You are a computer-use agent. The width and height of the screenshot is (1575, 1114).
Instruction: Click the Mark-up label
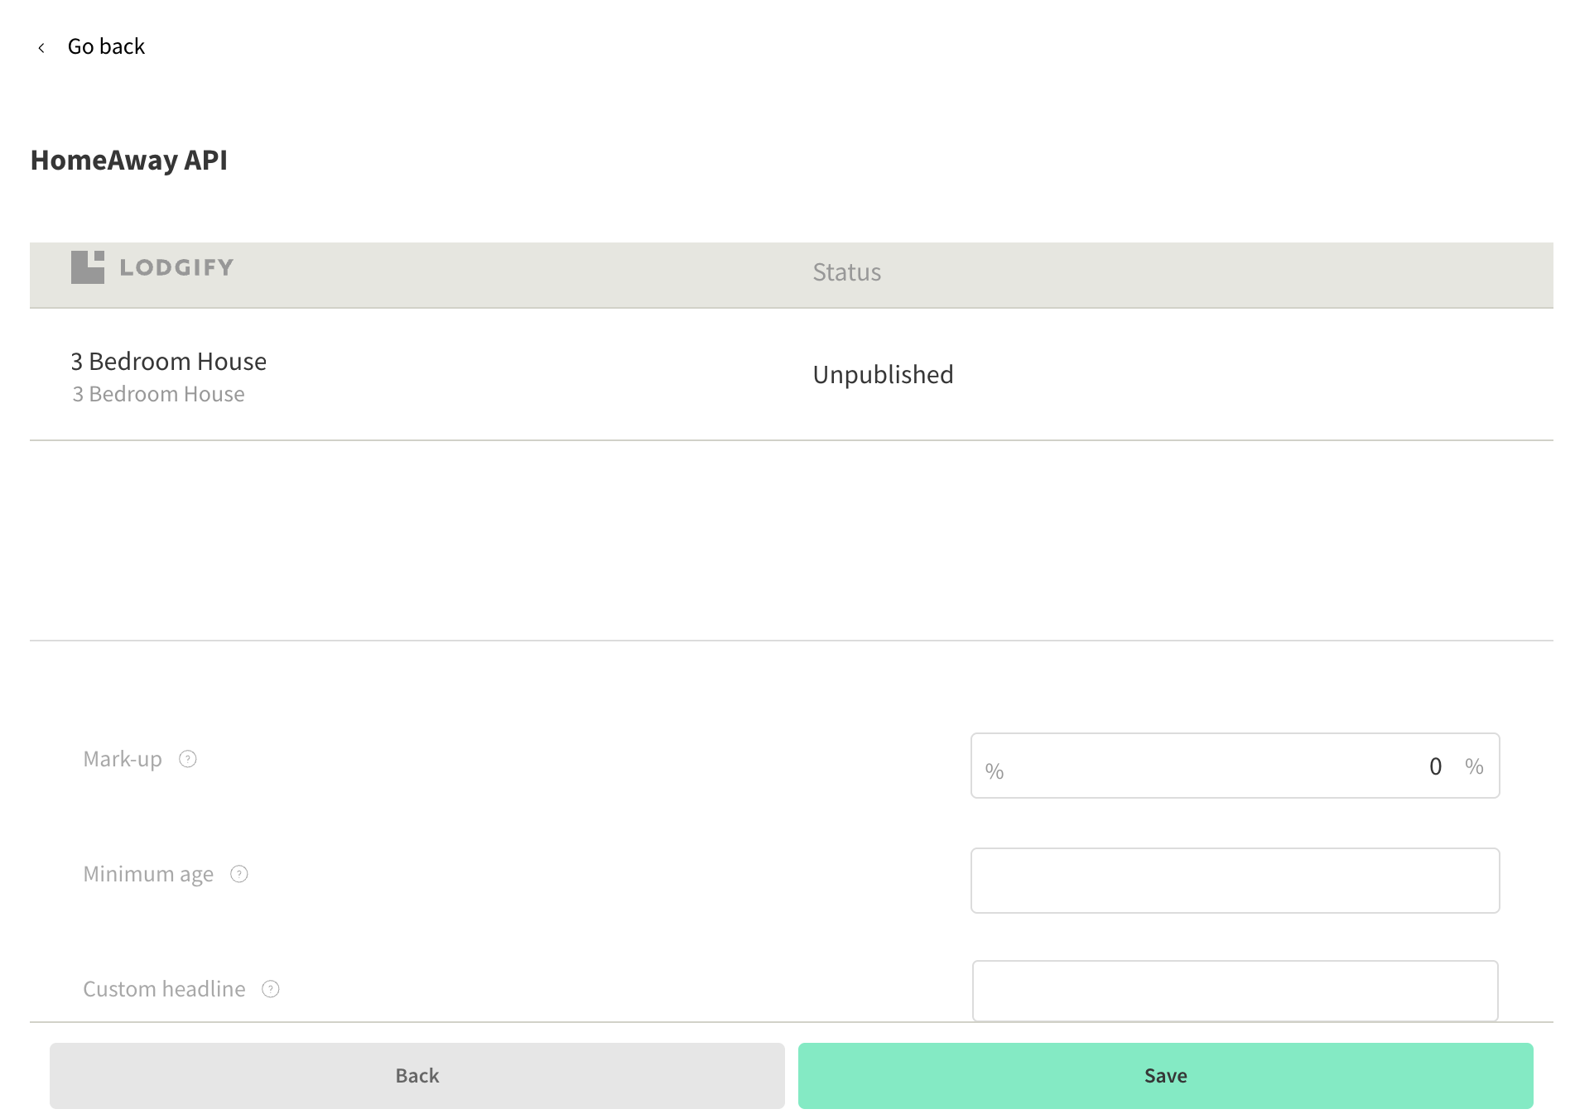[123, 759]
